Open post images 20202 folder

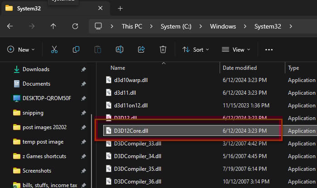(x=44, y=127)
